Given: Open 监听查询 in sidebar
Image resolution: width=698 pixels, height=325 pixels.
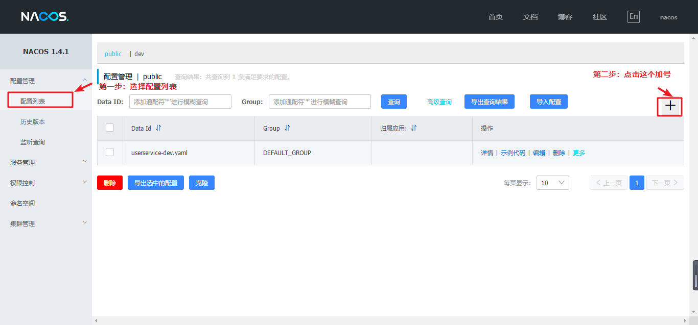Looking at the screenshot, I should point(33,142).
